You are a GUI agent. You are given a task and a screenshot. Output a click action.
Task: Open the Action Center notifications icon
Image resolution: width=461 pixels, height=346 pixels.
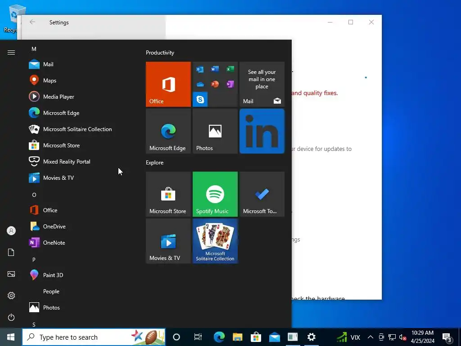[447, 337]
